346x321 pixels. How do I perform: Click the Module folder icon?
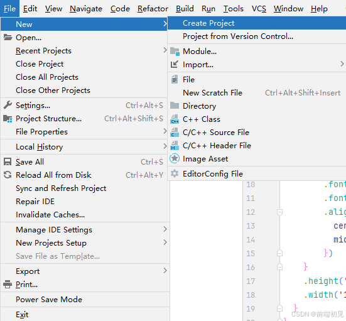click(175, 52)
